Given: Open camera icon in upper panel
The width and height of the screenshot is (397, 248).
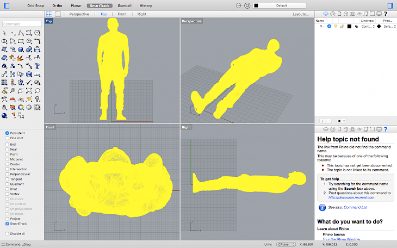Looking at the screenshot, I should coord(352,14).
